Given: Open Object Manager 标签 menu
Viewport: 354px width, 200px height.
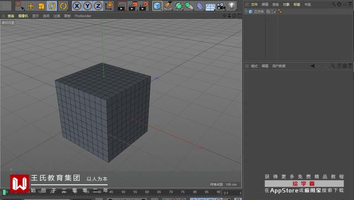Looking at the screenshot, I should click(x=297, y=4).
